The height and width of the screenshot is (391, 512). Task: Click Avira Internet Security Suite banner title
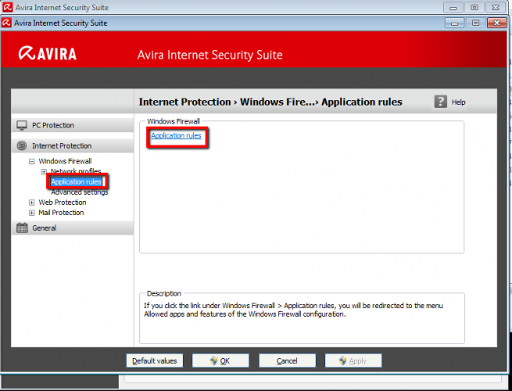coord(210,55)
